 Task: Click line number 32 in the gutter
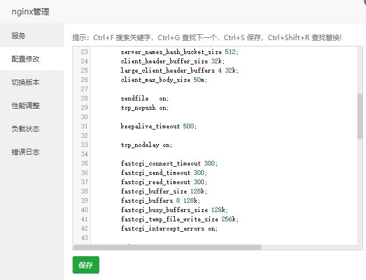tap(84, 135)
